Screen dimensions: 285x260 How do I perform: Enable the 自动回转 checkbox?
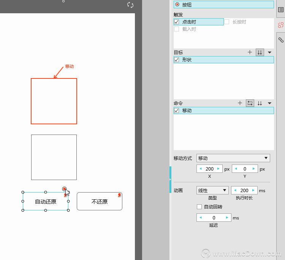[199, 207]
